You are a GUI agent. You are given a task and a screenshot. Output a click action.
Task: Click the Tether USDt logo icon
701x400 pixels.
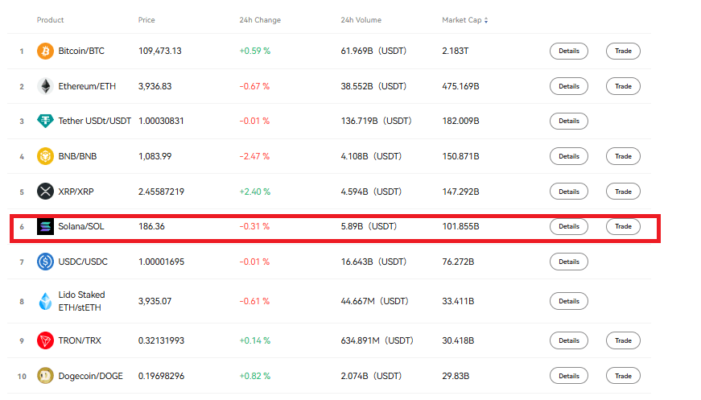[x=46, y=121]
